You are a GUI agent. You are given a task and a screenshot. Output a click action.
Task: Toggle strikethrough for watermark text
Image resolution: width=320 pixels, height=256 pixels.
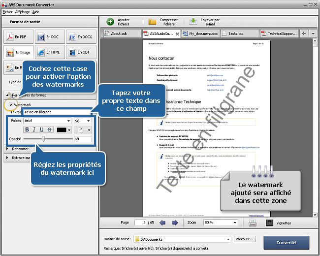tap(49, 129)
